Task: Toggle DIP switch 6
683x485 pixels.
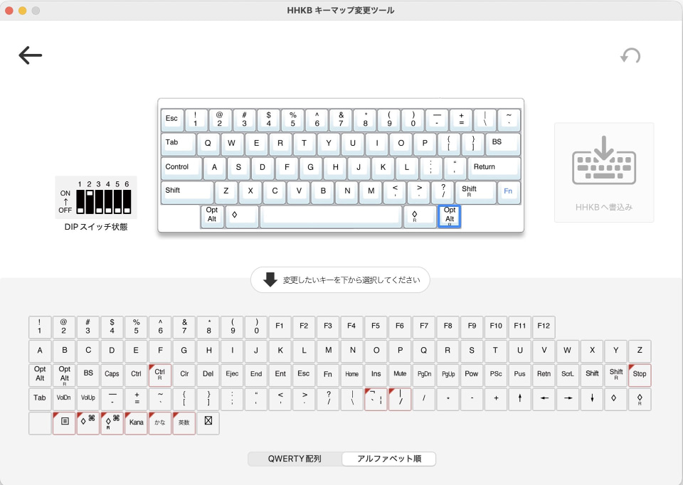Action: [127, 201]
